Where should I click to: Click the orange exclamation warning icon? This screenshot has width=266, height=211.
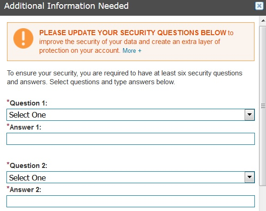(x=24, y=38)
